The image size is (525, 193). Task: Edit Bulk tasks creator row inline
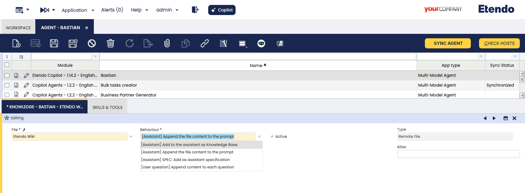coord(26,85)
